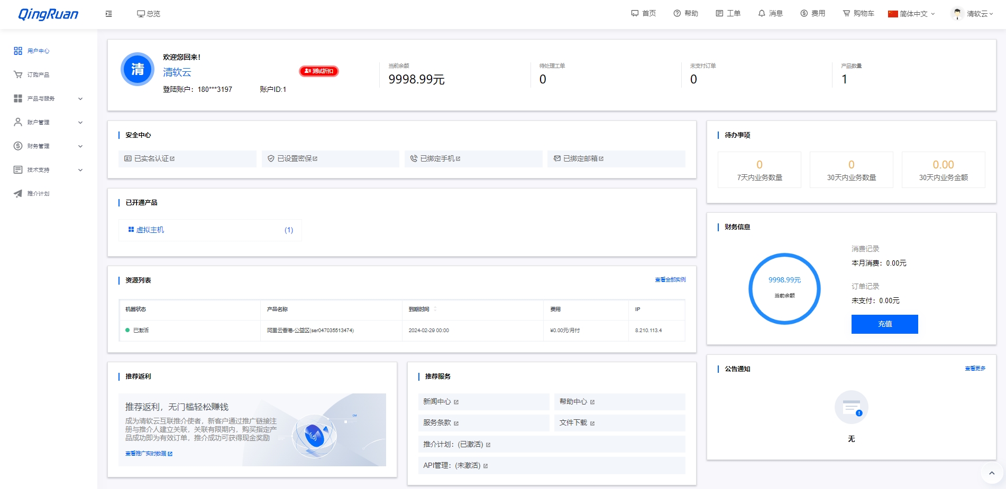
Task: Open the 简体中文 language dropdown
Action: [x=912, y=14]
